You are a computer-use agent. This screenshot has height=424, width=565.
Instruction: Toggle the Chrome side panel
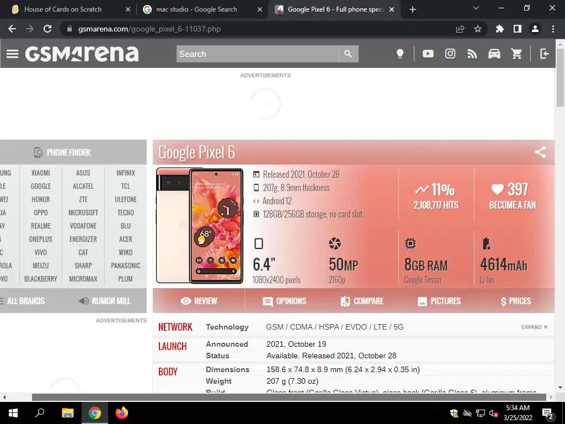coord(518,29)
